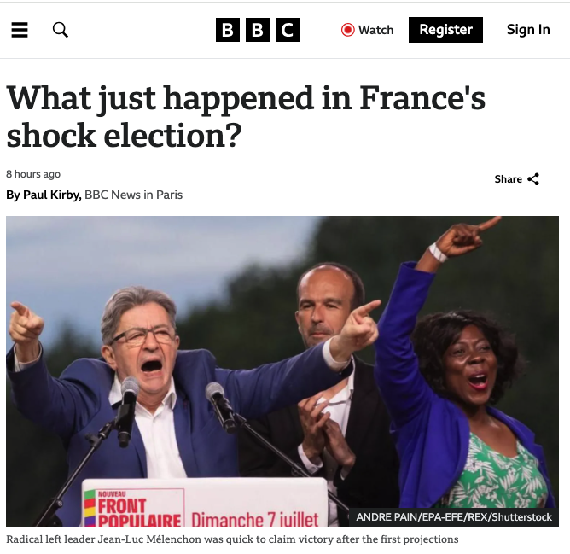
Task: Open the hamburger navigation menu
Action: tap(20, 30)
